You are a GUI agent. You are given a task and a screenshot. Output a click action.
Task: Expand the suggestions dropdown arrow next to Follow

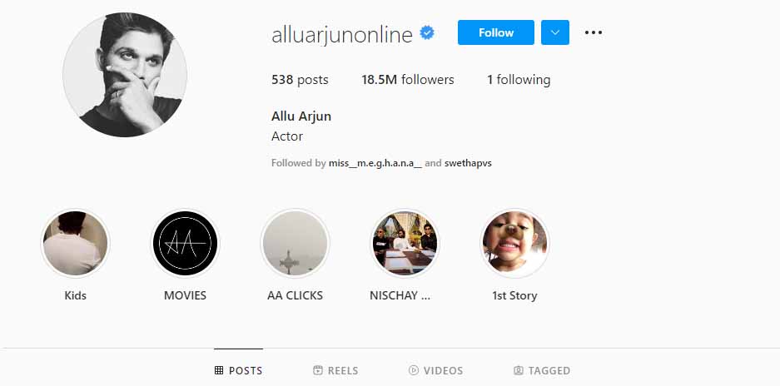[x=555, y=32]
